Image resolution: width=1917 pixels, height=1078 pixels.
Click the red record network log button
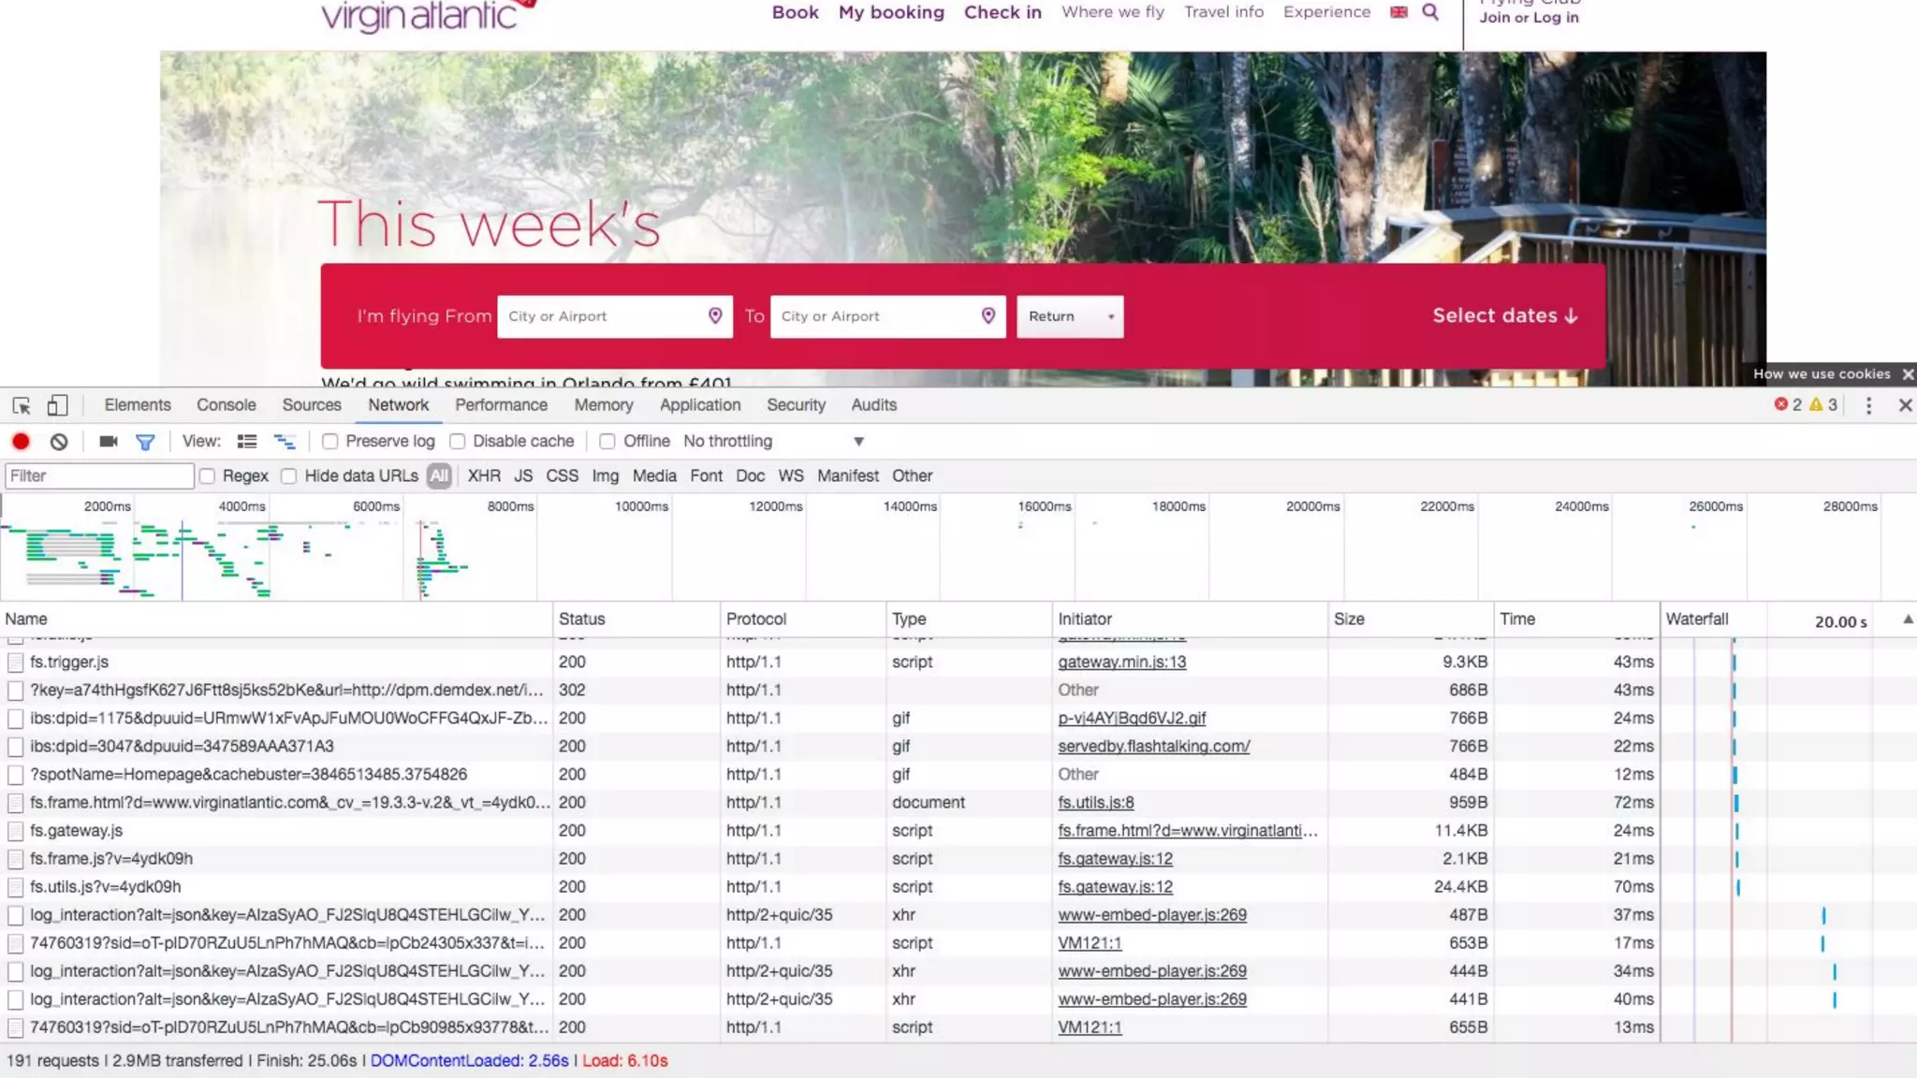tap(21, 442)
